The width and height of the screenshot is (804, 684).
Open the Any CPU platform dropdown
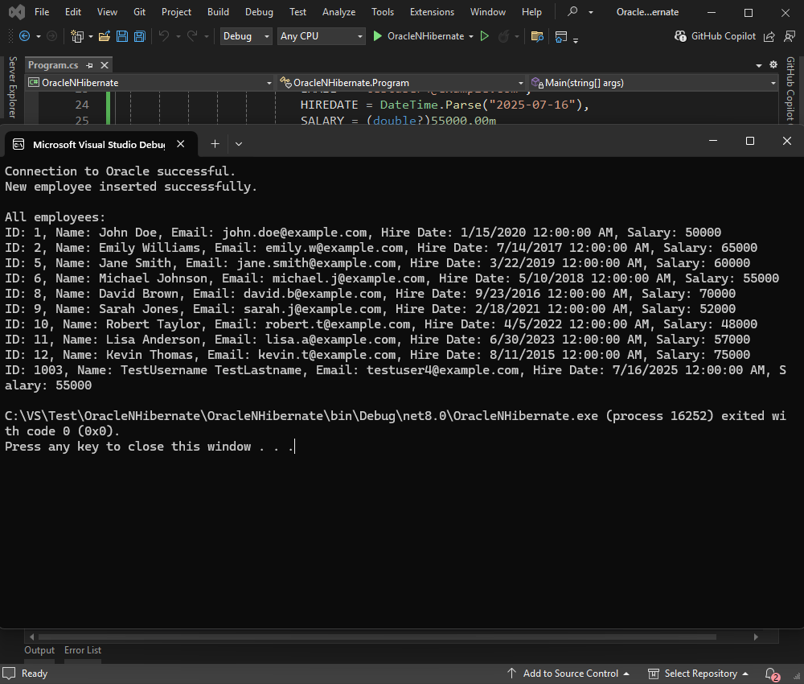tap(321, 36)
